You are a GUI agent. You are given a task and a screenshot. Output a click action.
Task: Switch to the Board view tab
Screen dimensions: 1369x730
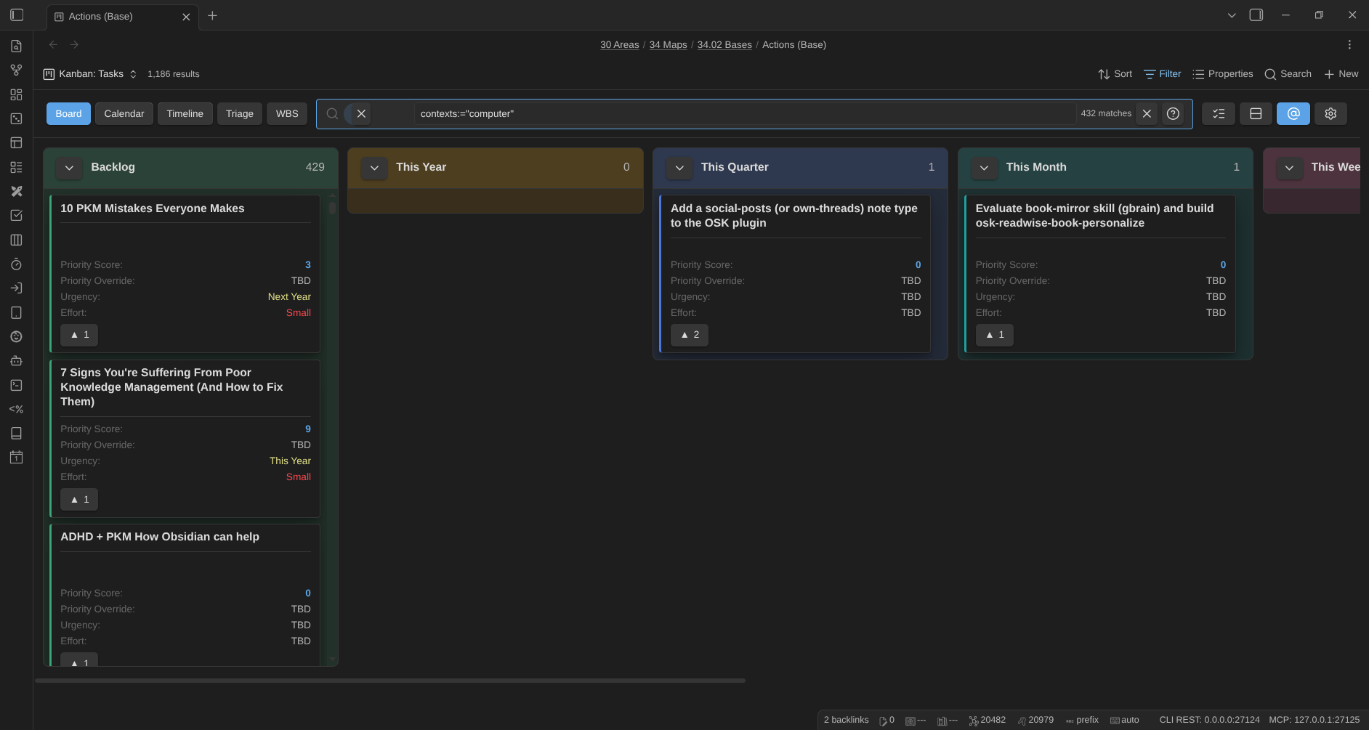click(68, 113)
